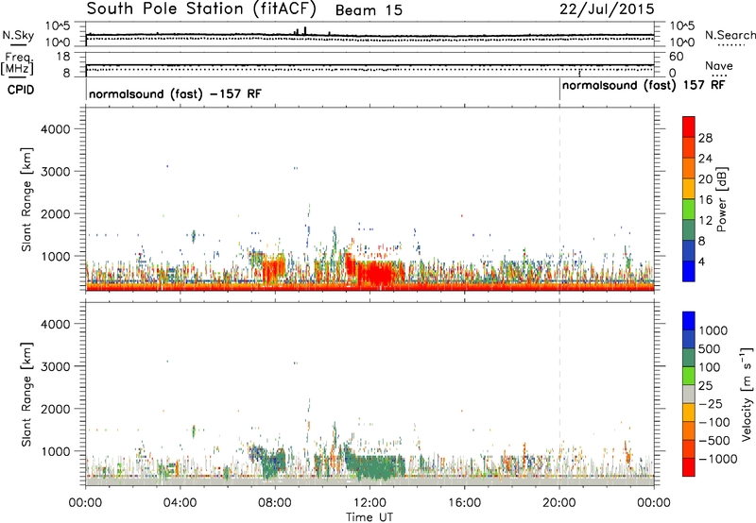Viewport: 756px width, 523px height.
Task: Click the "N.Search" legend label
Action: click(x=730, y=35)
